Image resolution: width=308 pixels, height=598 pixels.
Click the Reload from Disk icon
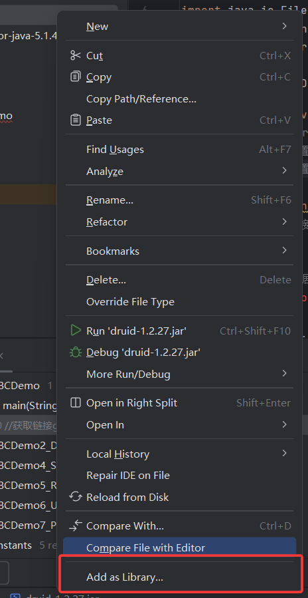pos(76,496)
